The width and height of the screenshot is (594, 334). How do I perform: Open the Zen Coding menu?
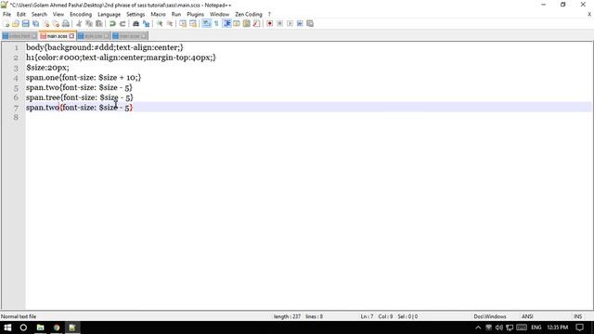[x=249, y=14]
